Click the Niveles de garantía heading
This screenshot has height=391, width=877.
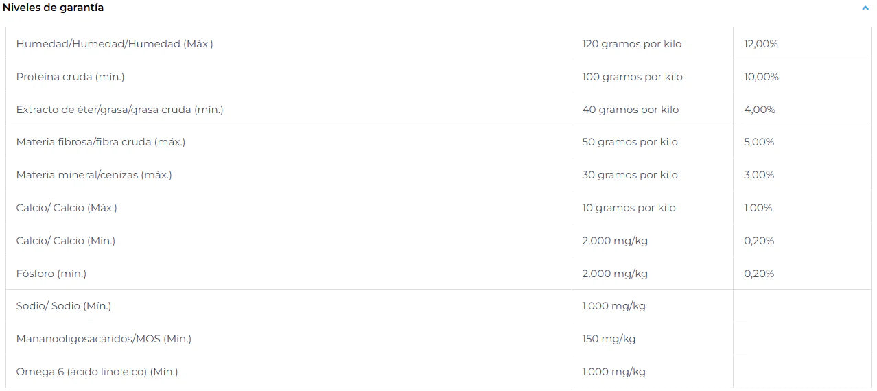coord(54,8)
